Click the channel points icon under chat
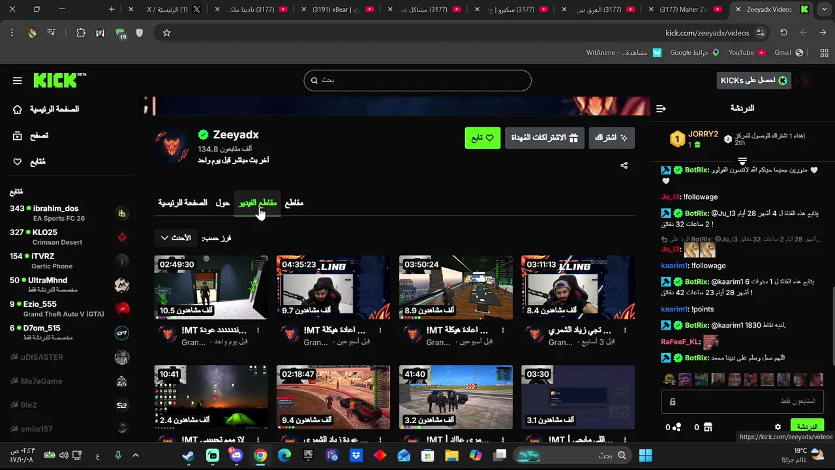This screenshot has width=835, height=470. [x=677, y=427]
